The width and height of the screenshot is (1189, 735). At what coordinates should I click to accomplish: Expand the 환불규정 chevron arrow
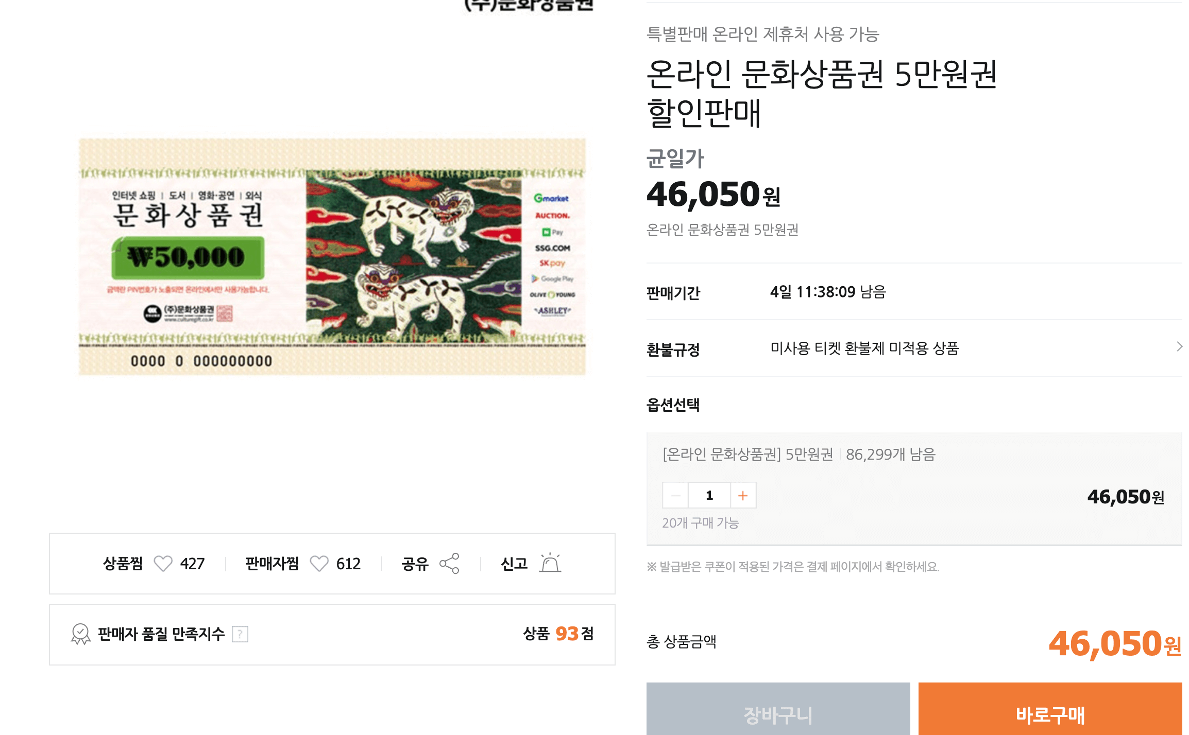(1179, 347)
